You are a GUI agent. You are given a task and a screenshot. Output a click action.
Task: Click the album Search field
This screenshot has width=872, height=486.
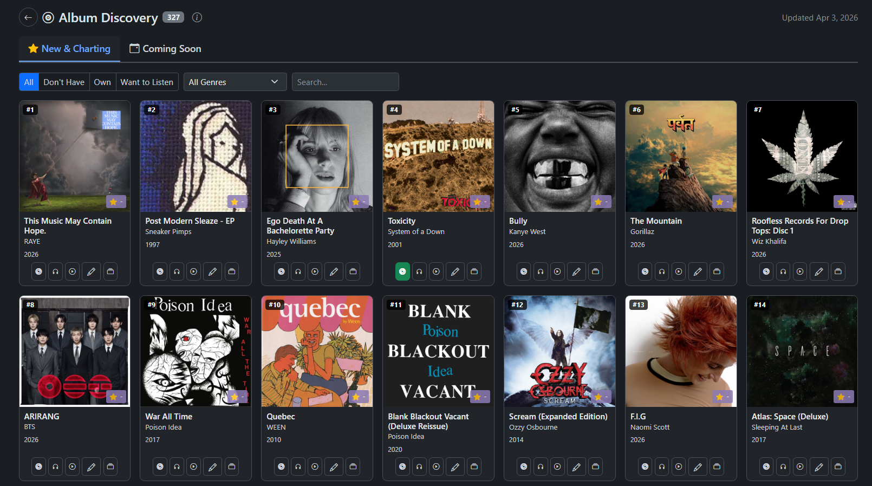tap(346, 82)
